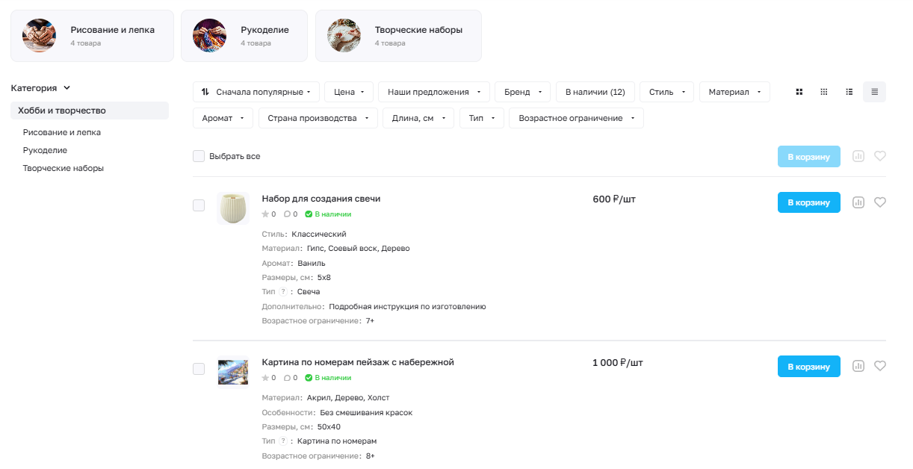Open the Сначала популярные sort dropdown
Viewport: 913px width, 469px height.
click(256, 92)
